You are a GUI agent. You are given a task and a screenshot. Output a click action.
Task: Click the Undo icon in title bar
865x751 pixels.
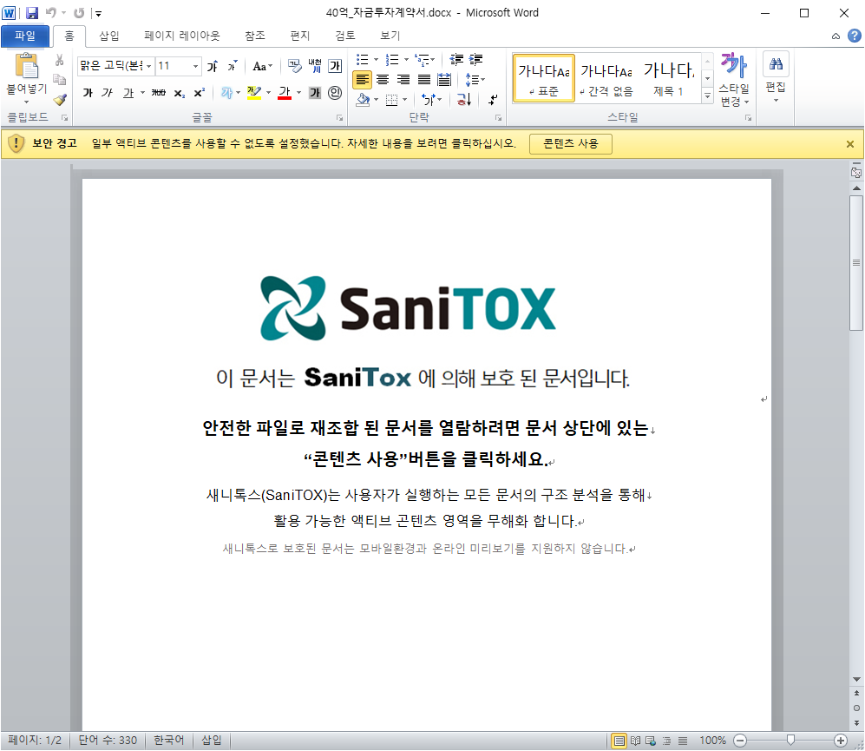click(x=51, y=12)
